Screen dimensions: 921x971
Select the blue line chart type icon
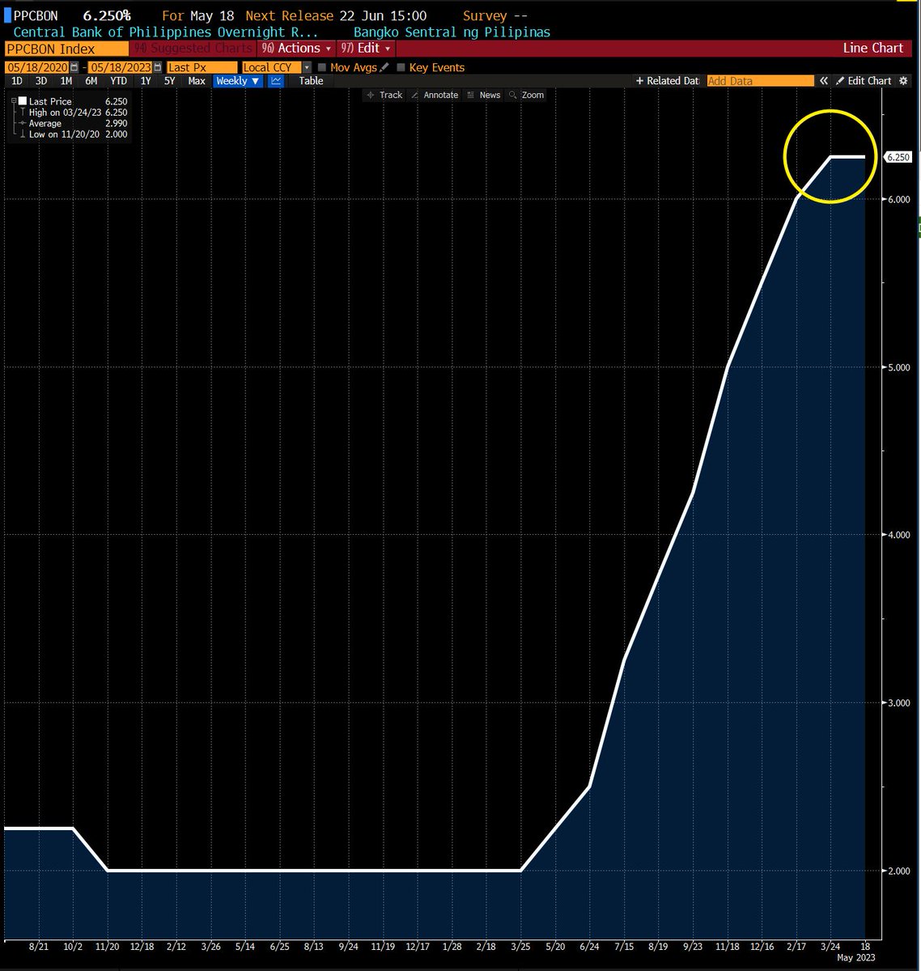tap(276, 81)
